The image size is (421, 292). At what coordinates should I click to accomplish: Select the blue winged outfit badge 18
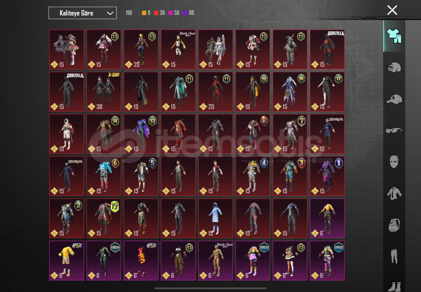tap(290, 92)
